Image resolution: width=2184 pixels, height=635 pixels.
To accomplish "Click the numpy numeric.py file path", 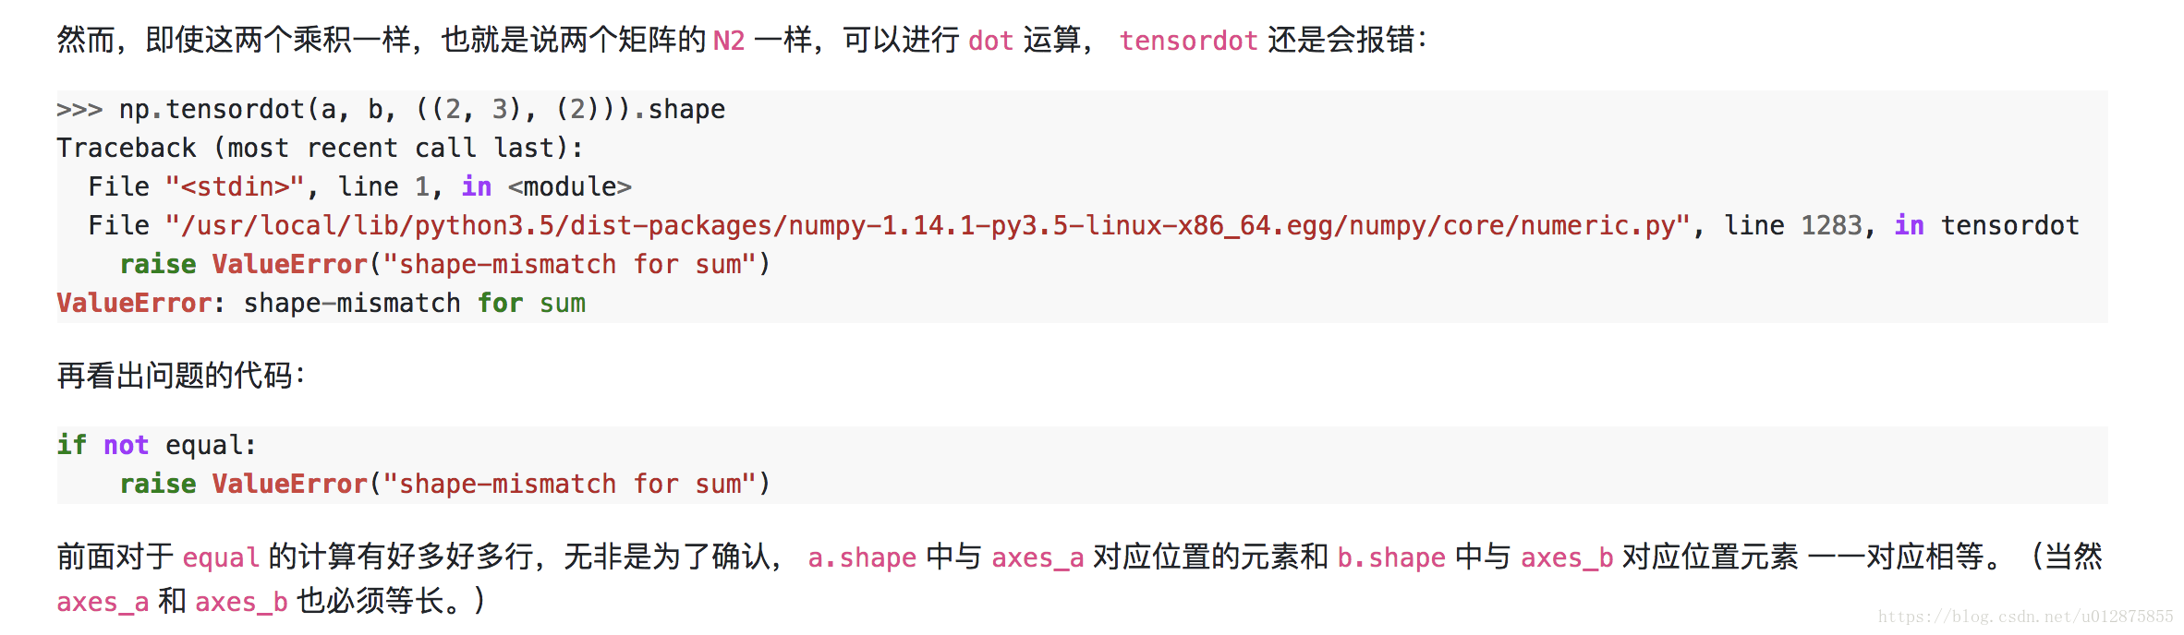I will (928, 225).
